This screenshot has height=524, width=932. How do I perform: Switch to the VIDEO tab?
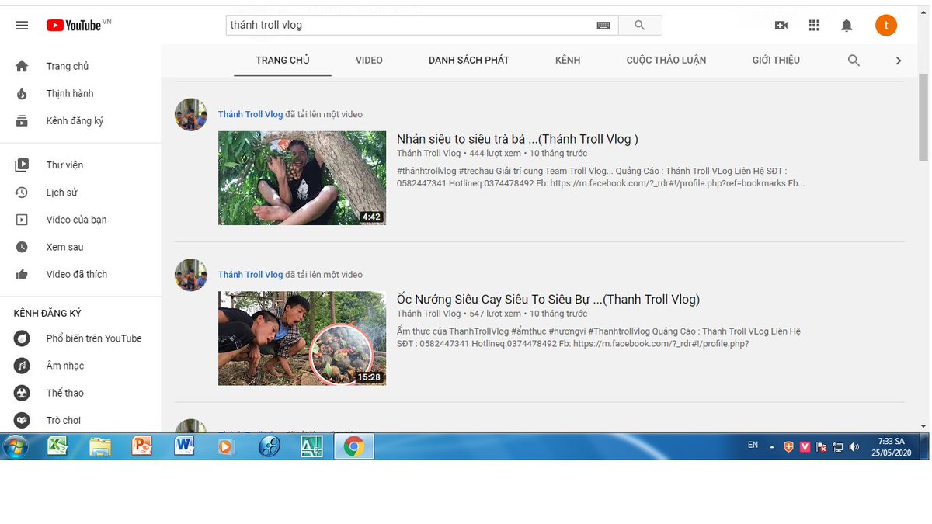pyautogui.click(x=369, y=60)
